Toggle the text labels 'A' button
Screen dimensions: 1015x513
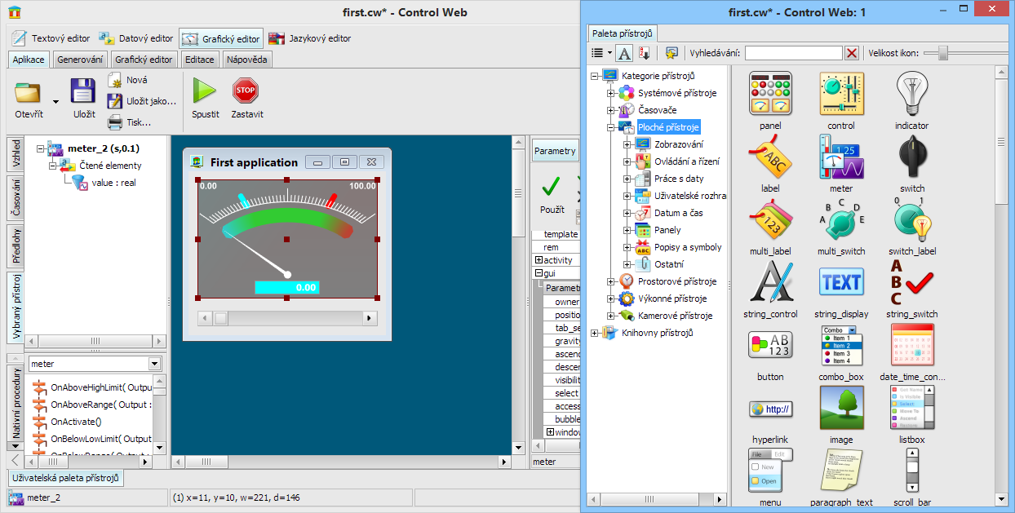pos(624,53)
